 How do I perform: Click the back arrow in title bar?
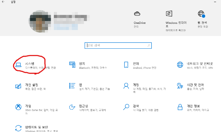click(x=3, y=2)
